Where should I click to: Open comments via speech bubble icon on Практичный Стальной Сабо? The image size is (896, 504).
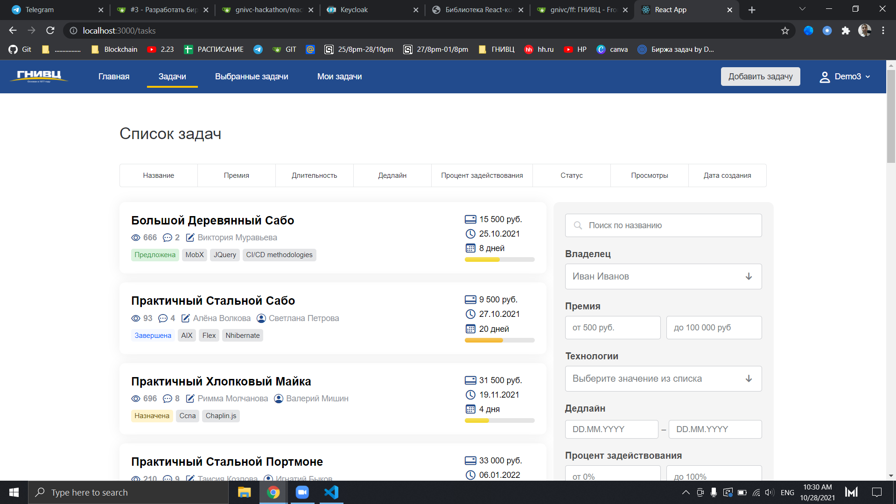(162, 318)
